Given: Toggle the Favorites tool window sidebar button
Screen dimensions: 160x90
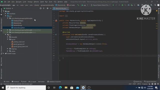Looking at the screenshot, I should coord(1,61).
